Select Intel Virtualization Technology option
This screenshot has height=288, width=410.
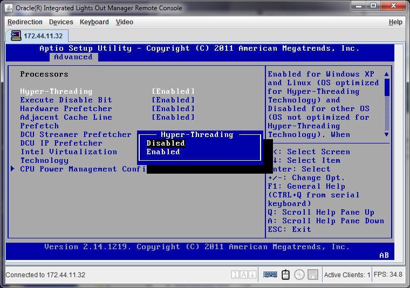[x=69, y=156]
